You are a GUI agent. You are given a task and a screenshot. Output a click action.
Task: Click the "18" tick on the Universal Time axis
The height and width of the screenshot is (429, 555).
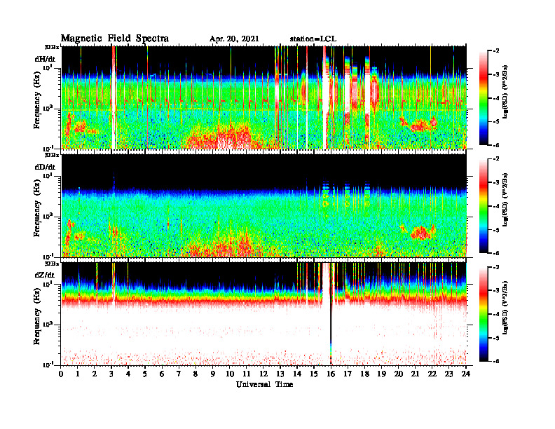coord(364,374)
